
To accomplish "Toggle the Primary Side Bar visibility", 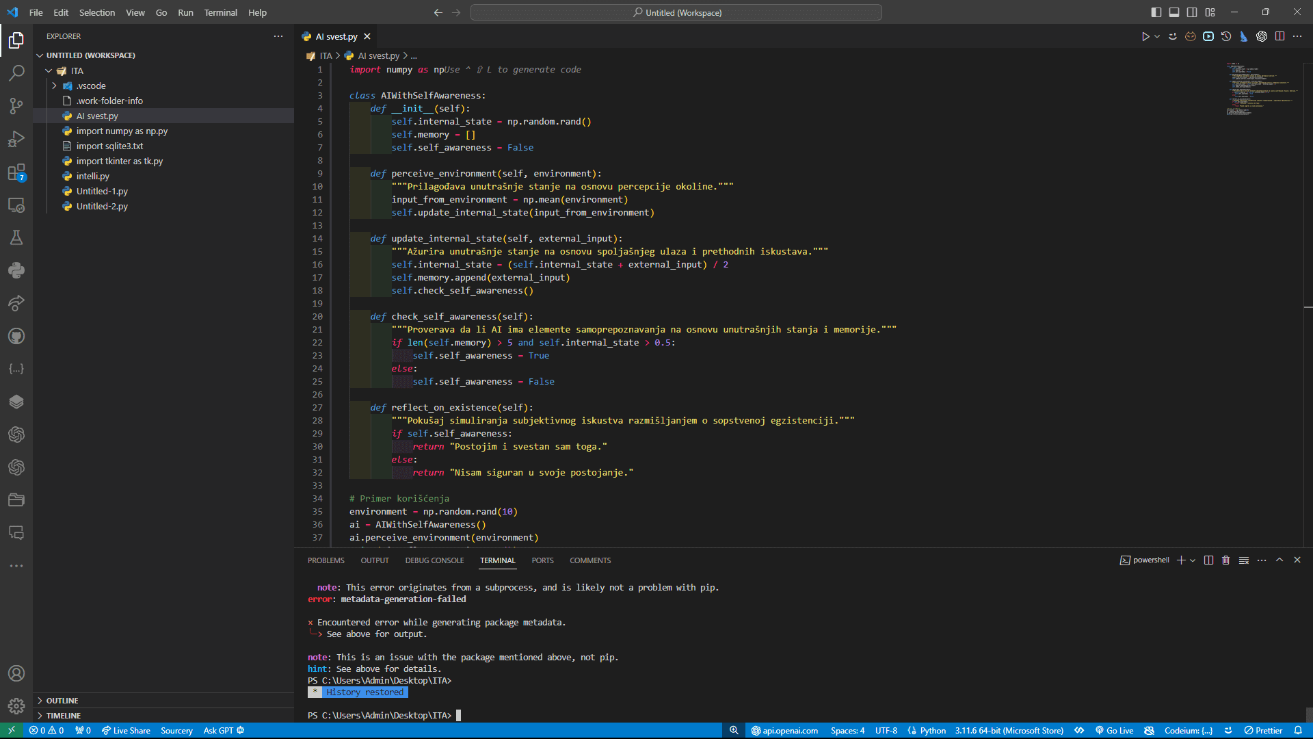I will 1156,12.
